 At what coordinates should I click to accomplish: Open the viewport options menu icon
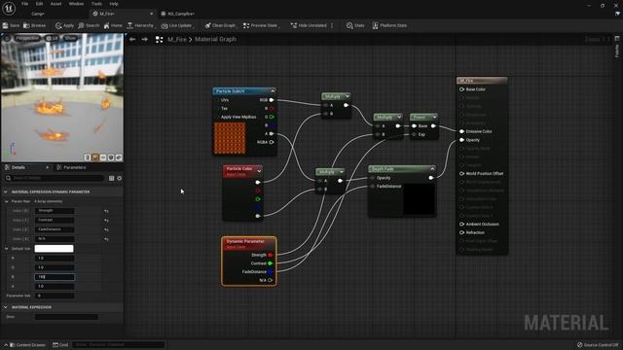[7, 38]
